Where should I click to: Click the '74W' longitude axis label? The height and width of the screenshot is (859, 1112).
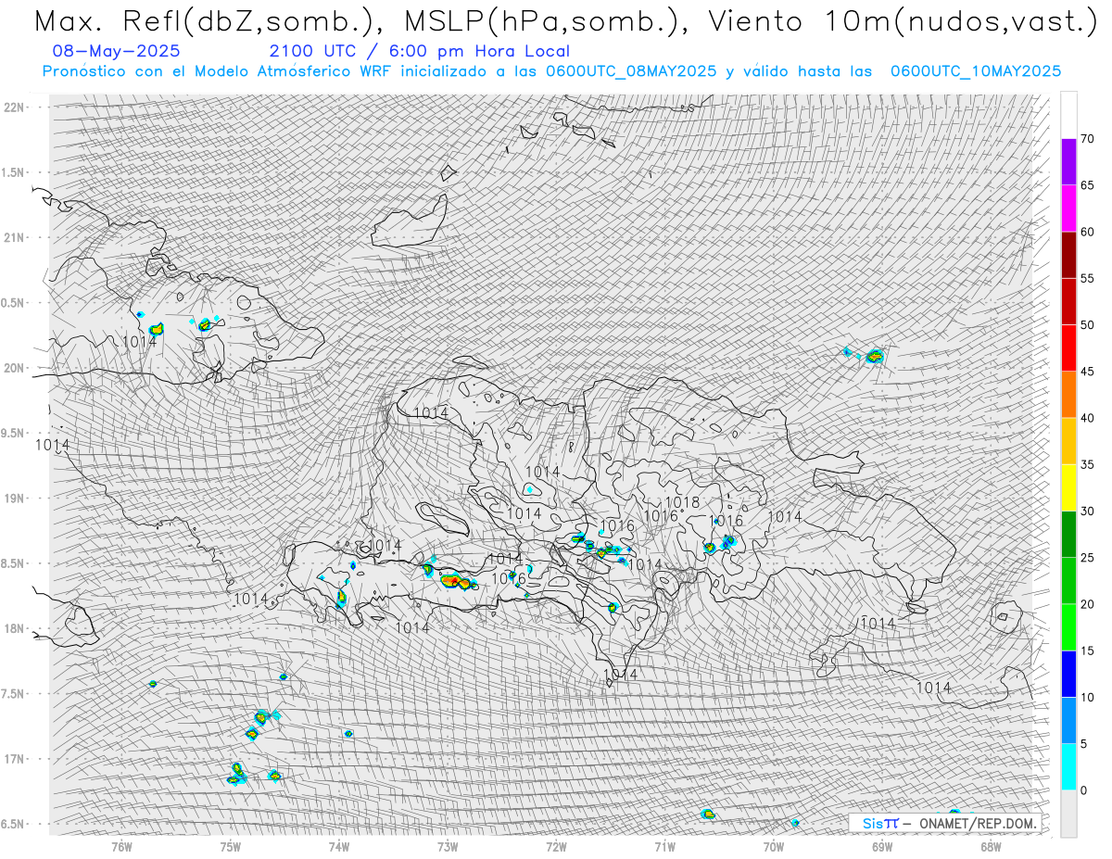coord(338,846)
